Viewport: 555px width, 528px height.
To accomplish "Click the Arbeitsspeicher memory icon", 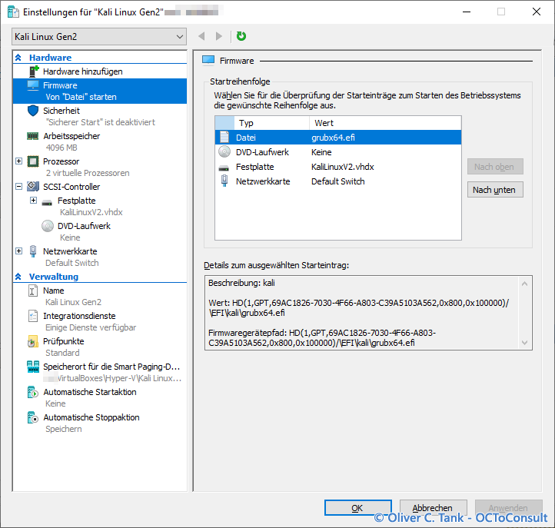I will [x=33, y=136].
